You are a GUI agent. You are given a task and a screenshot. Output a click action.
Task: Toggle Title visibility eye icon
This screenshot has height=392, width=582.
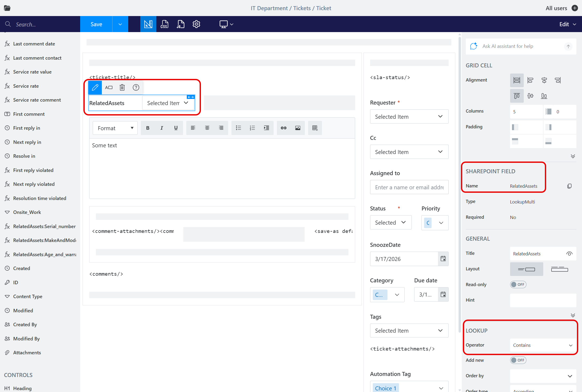pyautogui.click(x=569, y=254)
